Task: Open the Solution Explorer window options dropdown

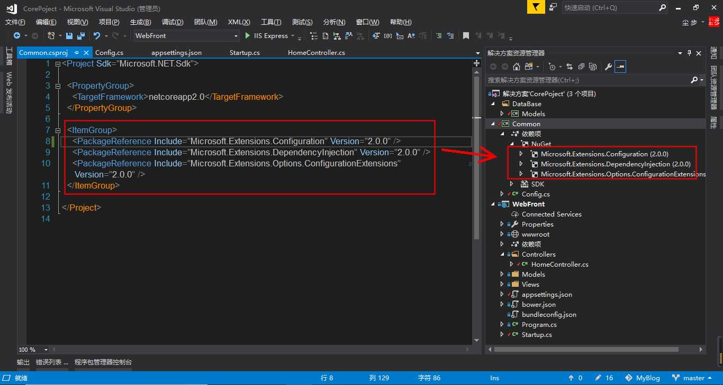Action: coord(680,53)
